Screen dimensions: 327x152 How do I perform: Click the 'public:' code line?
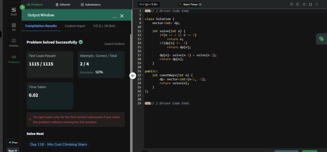pyautogui.click(x=151, y=72)
